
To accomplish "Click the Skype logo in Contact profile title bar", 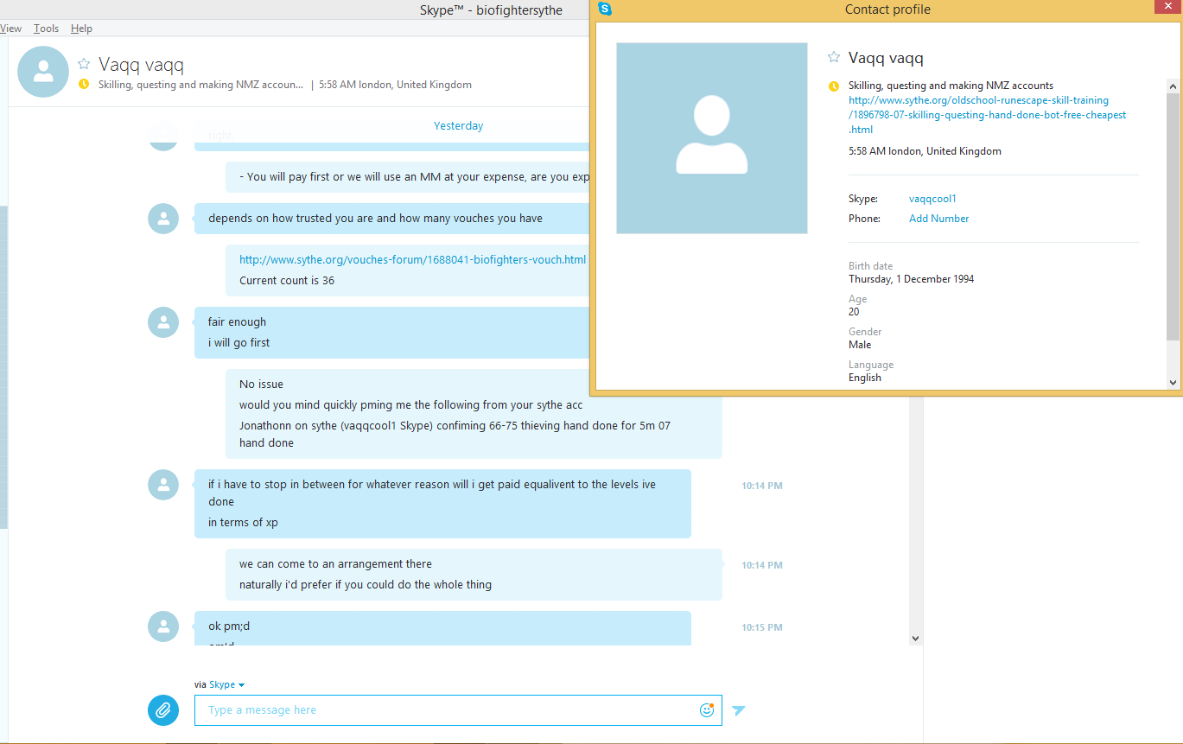I will pyautogui.click(x=606, y=9).
